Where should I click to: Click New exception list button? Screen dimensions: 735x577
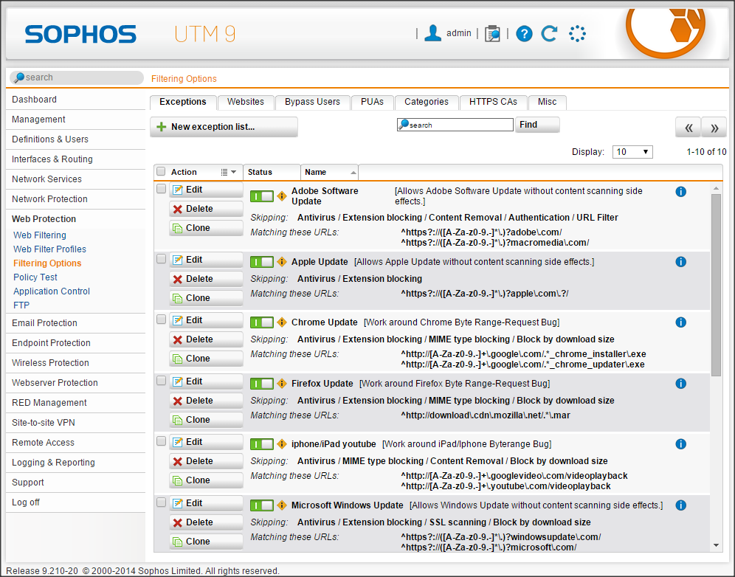[224, 127]
